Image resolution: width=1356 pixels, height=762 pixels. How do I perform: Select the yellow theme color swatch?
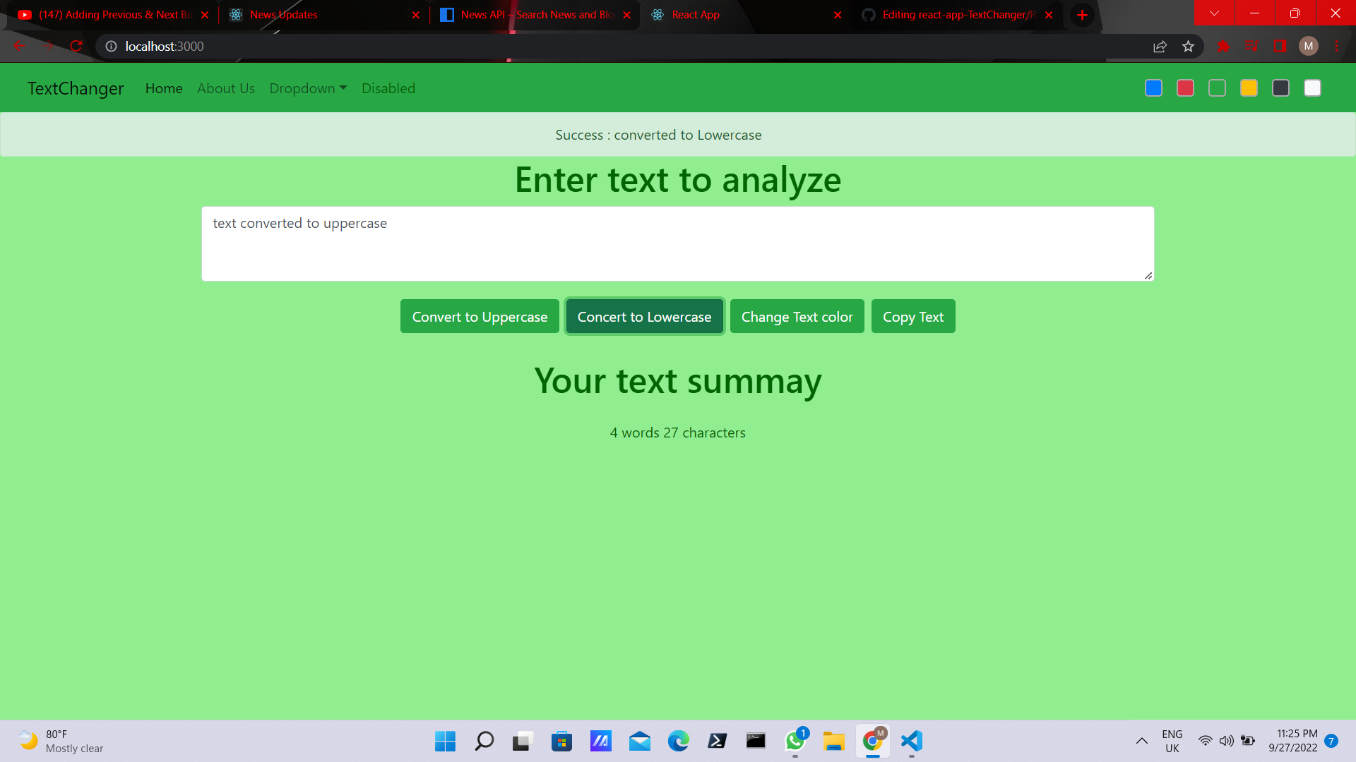click(1249, 88)
